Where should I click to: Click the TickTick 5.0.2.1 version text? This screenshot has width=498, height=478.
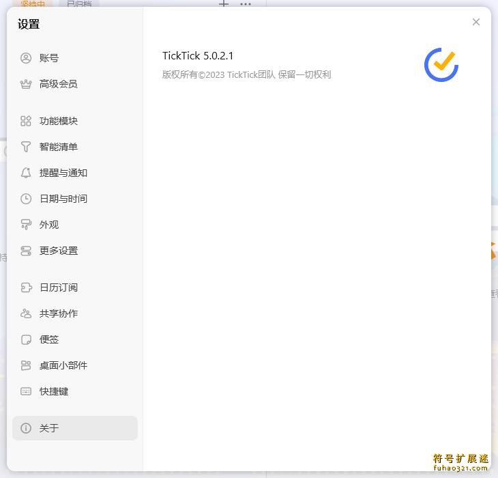point(198,56)
